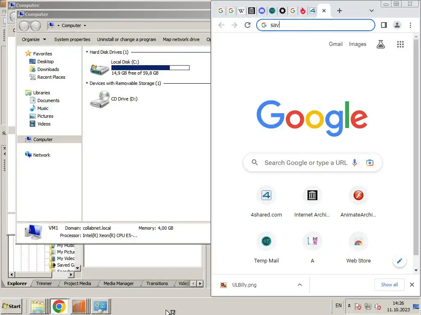The image size is (421, 315).
Task: Show hidden system tray icons arrow
Action: 349,306
